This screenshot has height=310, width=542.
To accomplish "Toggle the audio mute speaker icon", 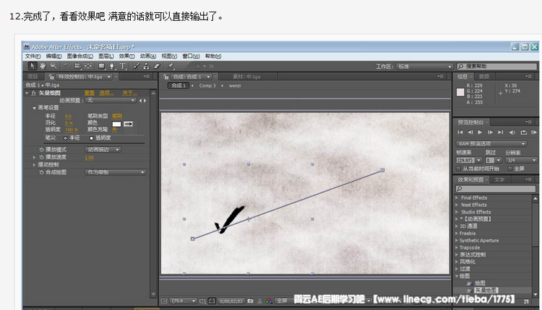I will 512,133.
